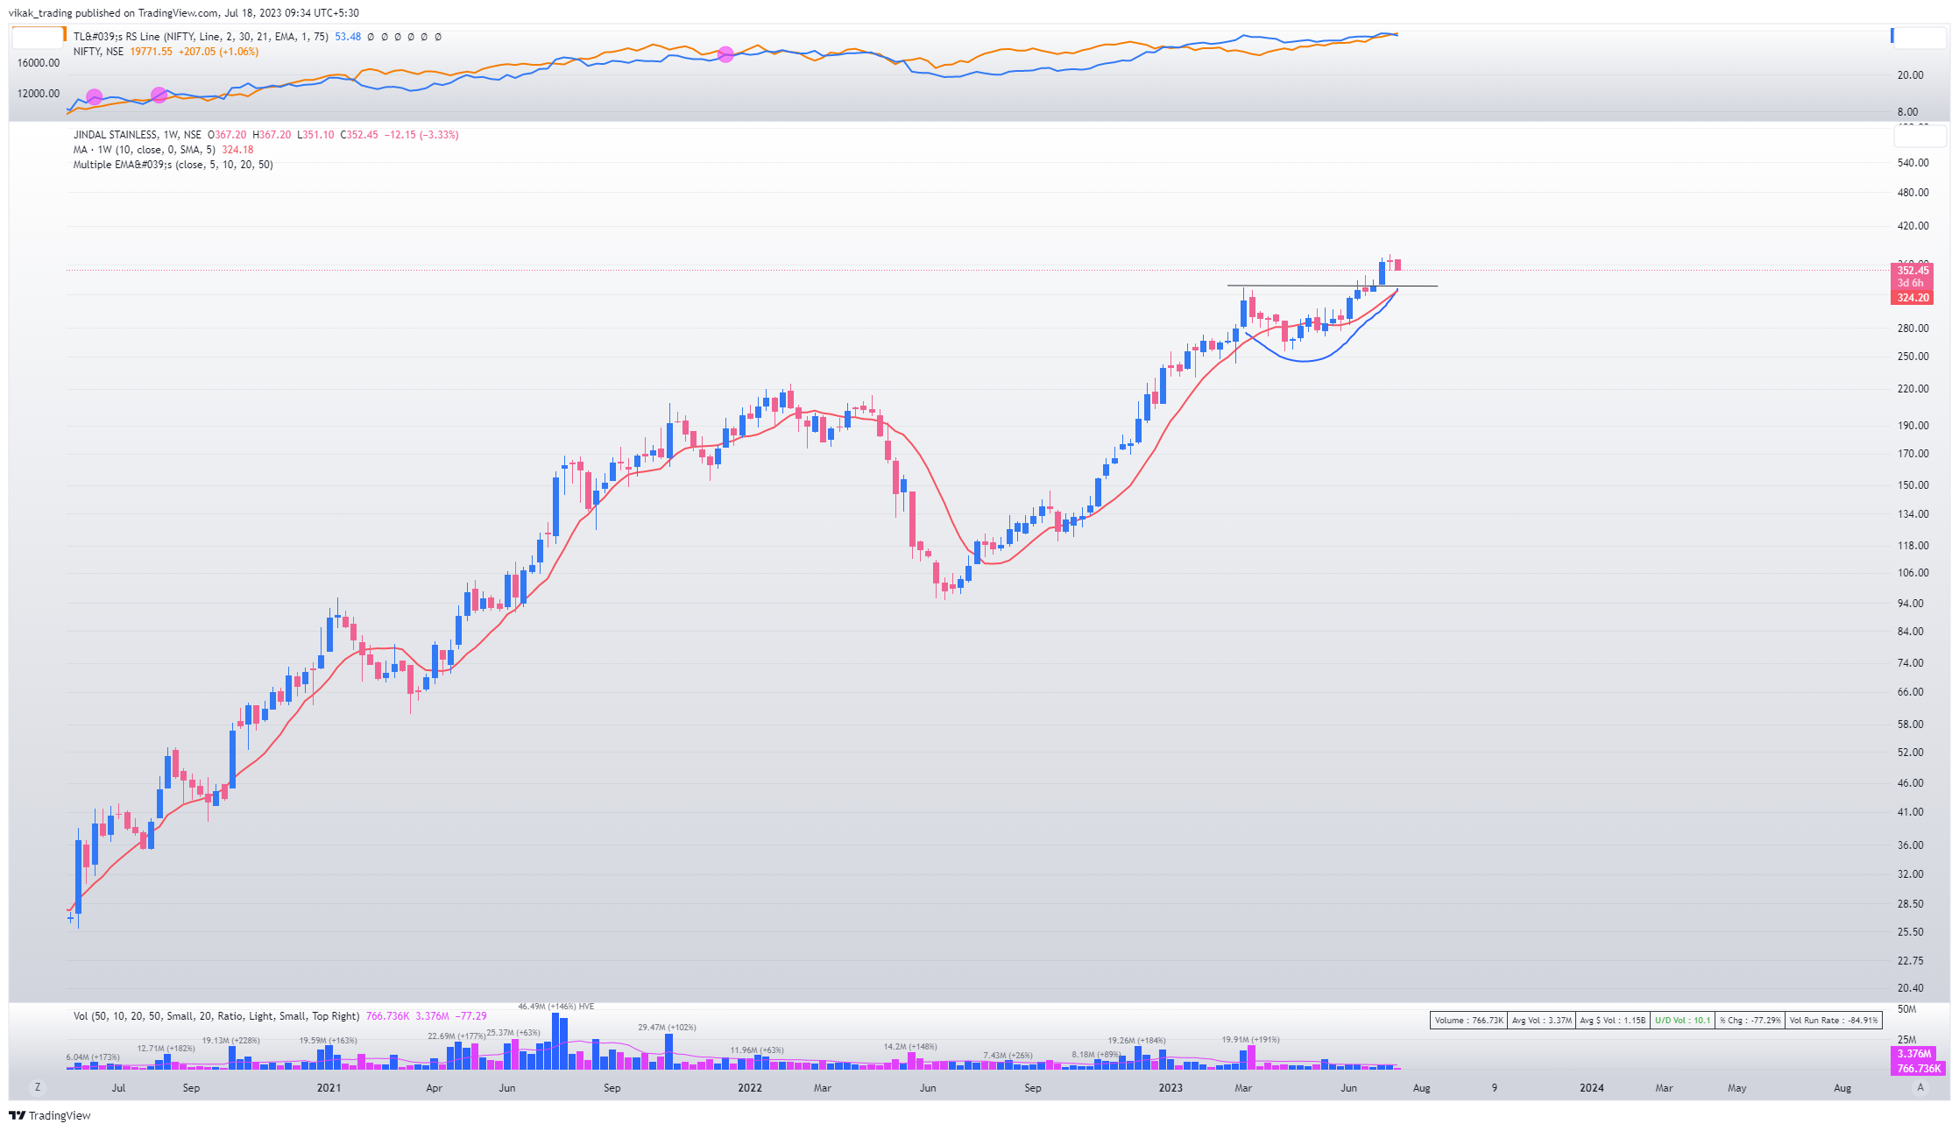Click the 12000.00 NIFTY scale label
Image resolution: width=1959 pixels, height=1131 pixels.
(39, 94)
